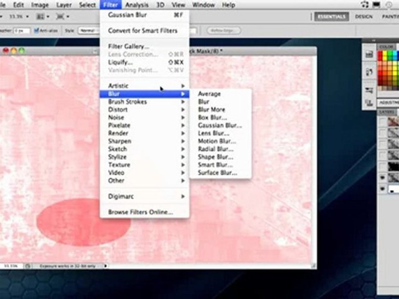The image size is (399, 299).
Task: Repeat last filter Gaussian Blur at menu top
Action: pos(145,15)
